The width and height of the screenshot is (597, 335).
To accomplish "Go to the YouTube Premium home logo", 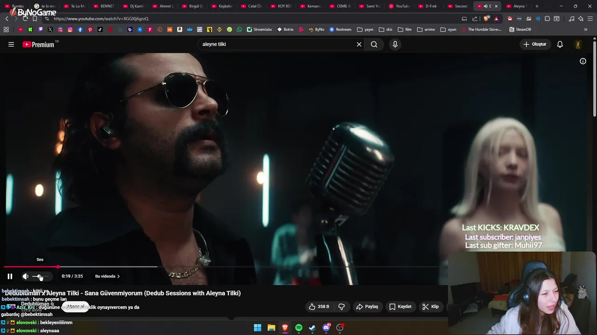I will coord(39,44).
